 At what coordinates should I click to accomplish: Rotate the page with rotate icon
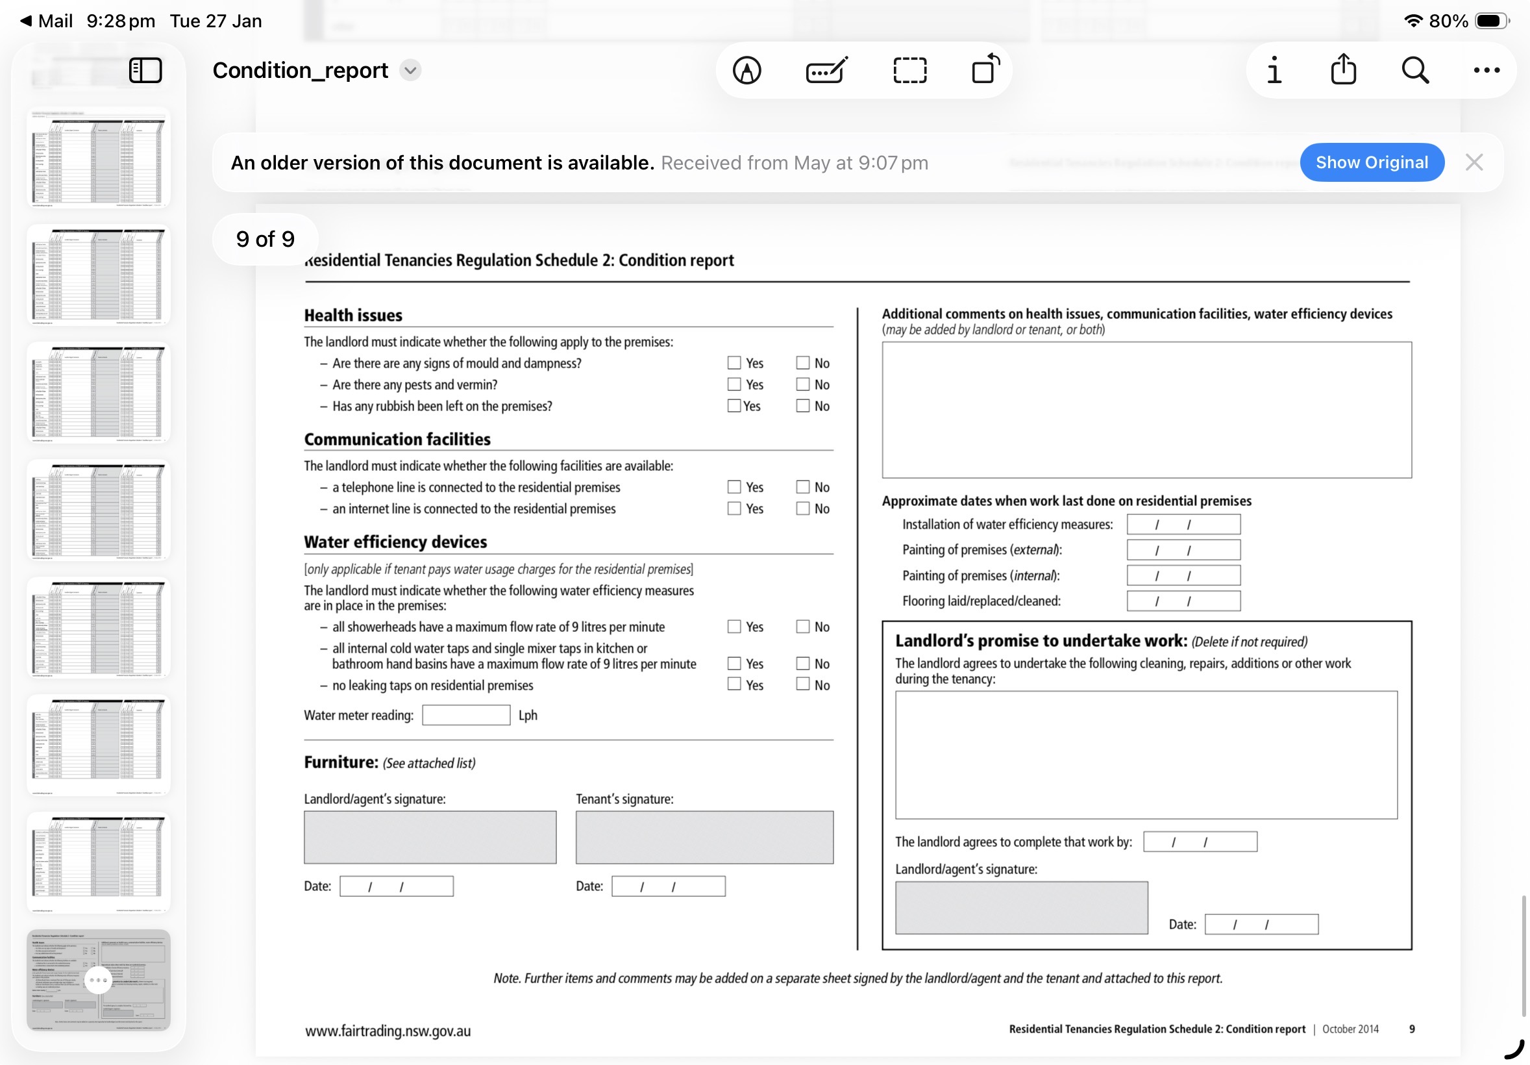point(985,69)
